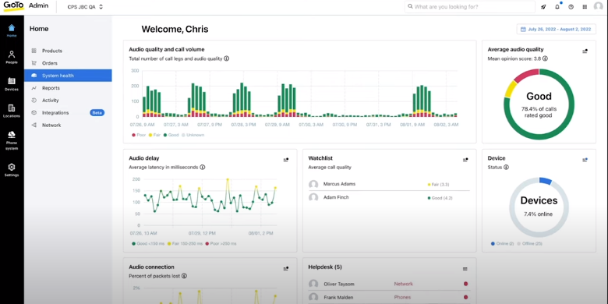Open the user profile avatar
Screen dimensions: 608x304
[x=599, y=7]
